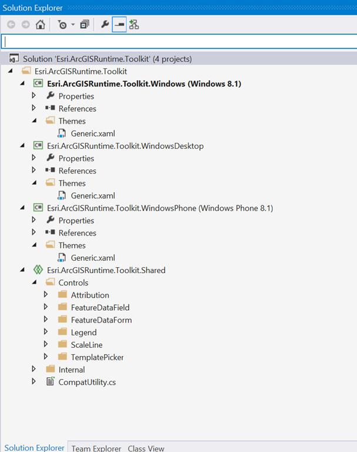The image size is (357, 452).
Task: Click the C# icon of the WindowsPhone project
Action: (38, 208)
